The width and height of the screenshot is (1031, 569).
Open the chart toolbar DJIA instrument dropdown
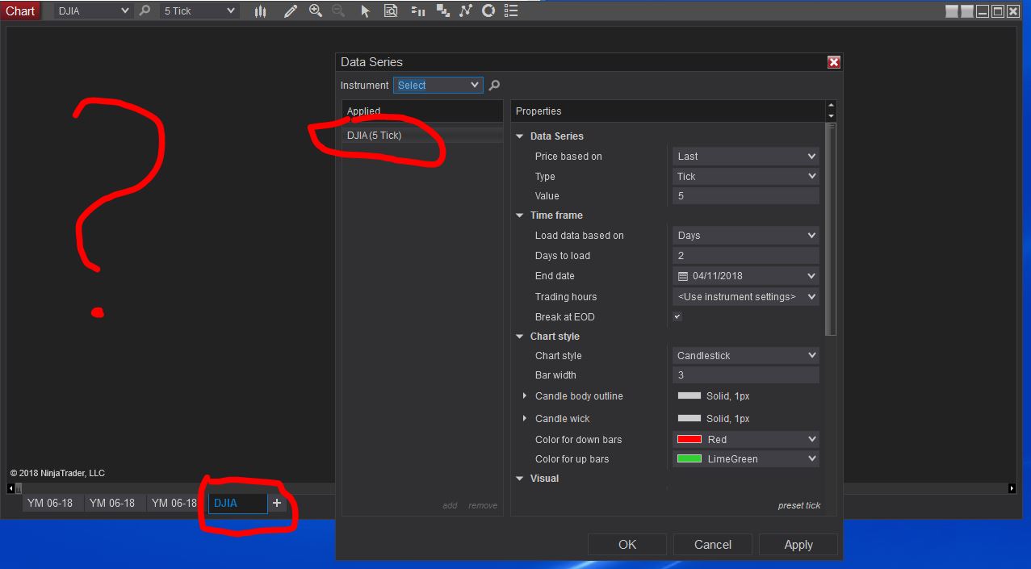click(93, 10)
